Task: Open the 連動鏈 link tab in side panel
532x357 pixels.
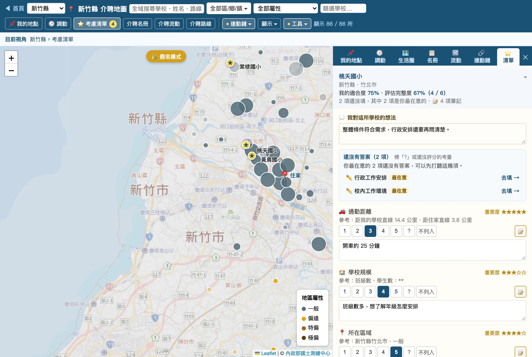Action: tap(482, 57)
